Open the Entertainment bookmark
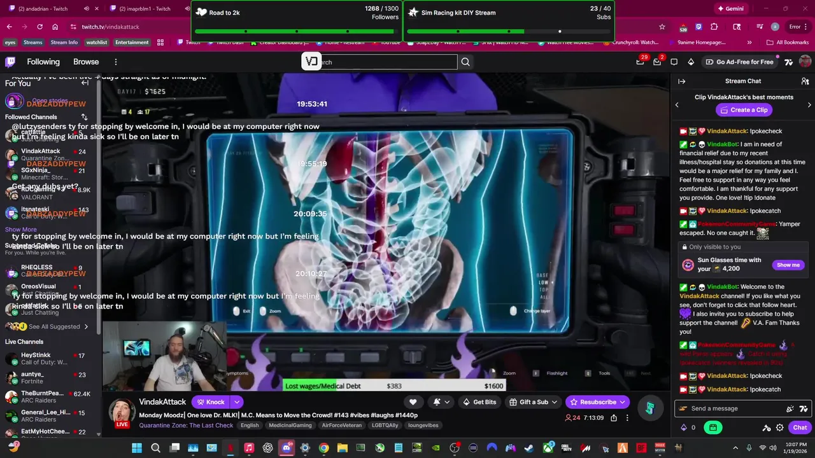The image size is (815, 458). (x=132, y=43)
